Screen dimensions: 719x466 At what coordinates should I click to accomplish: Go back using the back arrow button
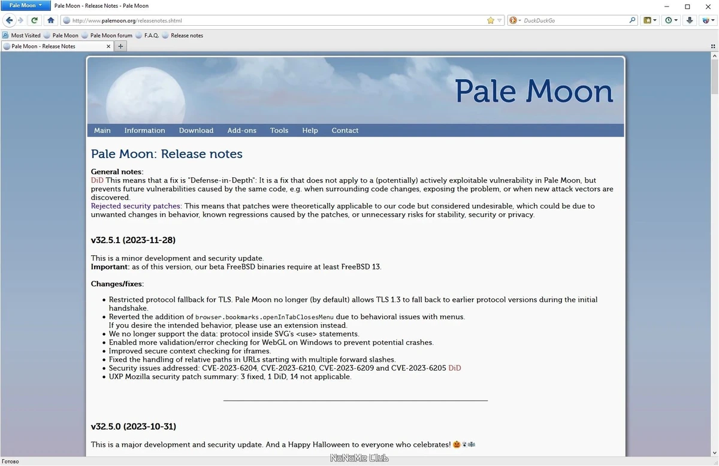coord(9,20)
